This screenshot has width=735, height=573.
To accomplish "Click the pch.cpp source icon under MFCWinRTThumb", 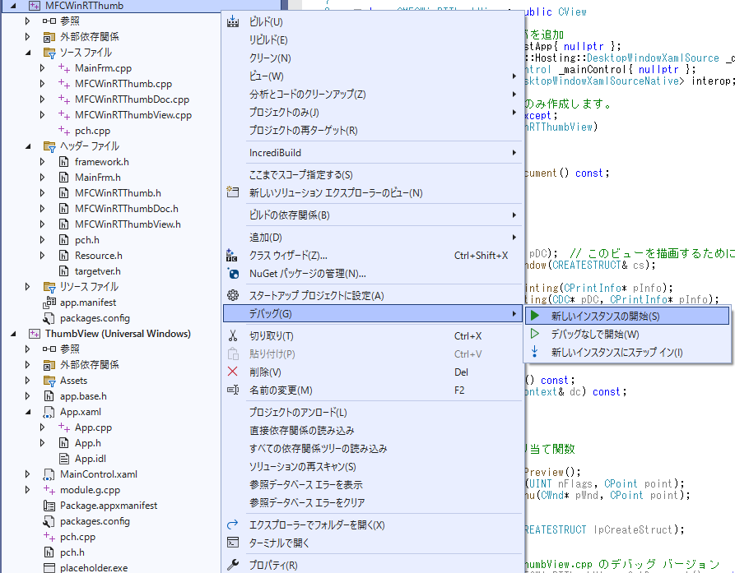I will point(64,130).
